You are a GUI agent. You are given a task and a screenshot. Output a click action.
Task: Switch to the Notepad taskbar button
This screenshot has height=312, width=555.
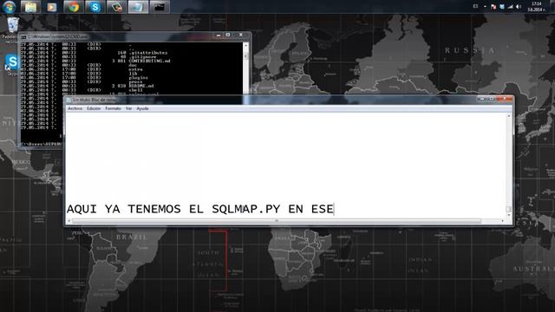click(138, 7)
